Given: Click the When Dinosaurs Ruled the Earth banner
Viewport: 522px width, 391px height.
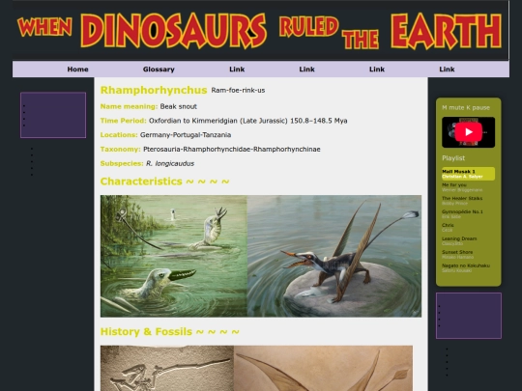Looking at the screenshot, I should click(260, 30).
